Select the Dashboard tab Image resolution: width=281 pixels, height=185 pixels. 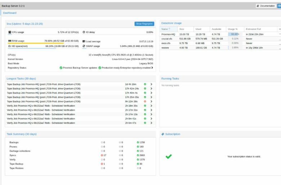(10, 13)
